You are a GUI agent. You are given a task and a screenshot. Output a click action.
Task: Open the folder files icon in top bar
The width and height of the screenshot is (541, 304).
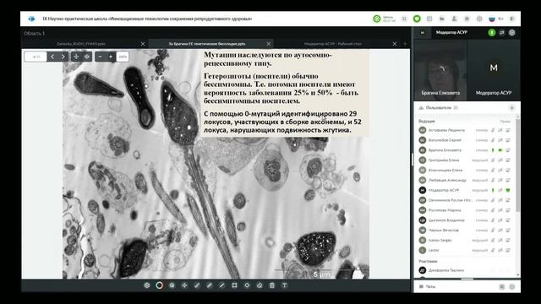pyautogui.click(x=441, y=19)
